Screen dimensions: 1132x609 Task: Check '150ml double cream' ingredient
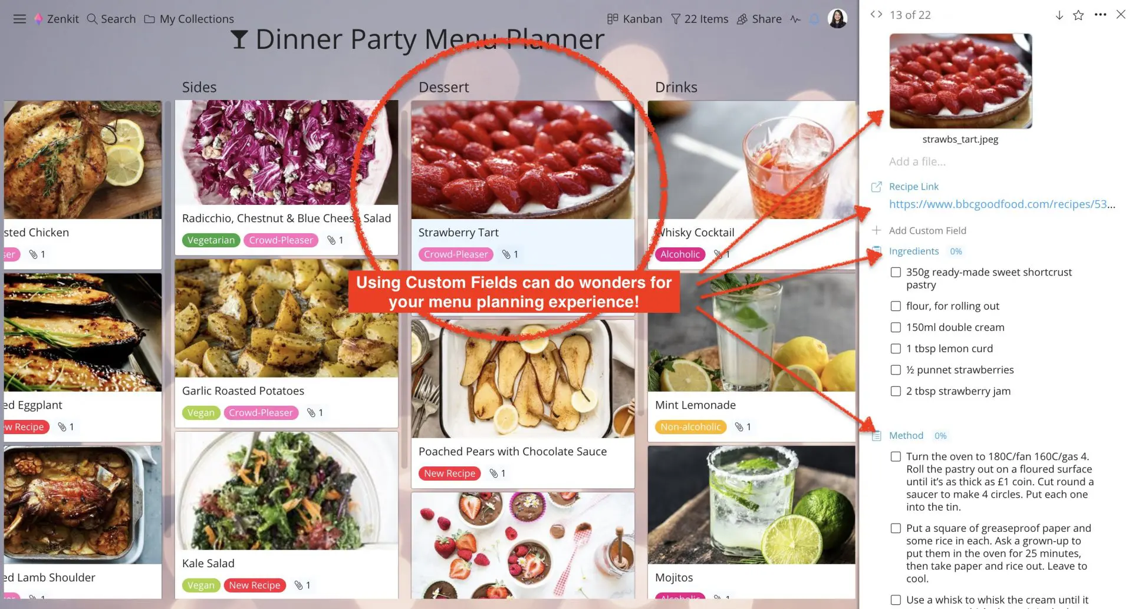point(896,327)
